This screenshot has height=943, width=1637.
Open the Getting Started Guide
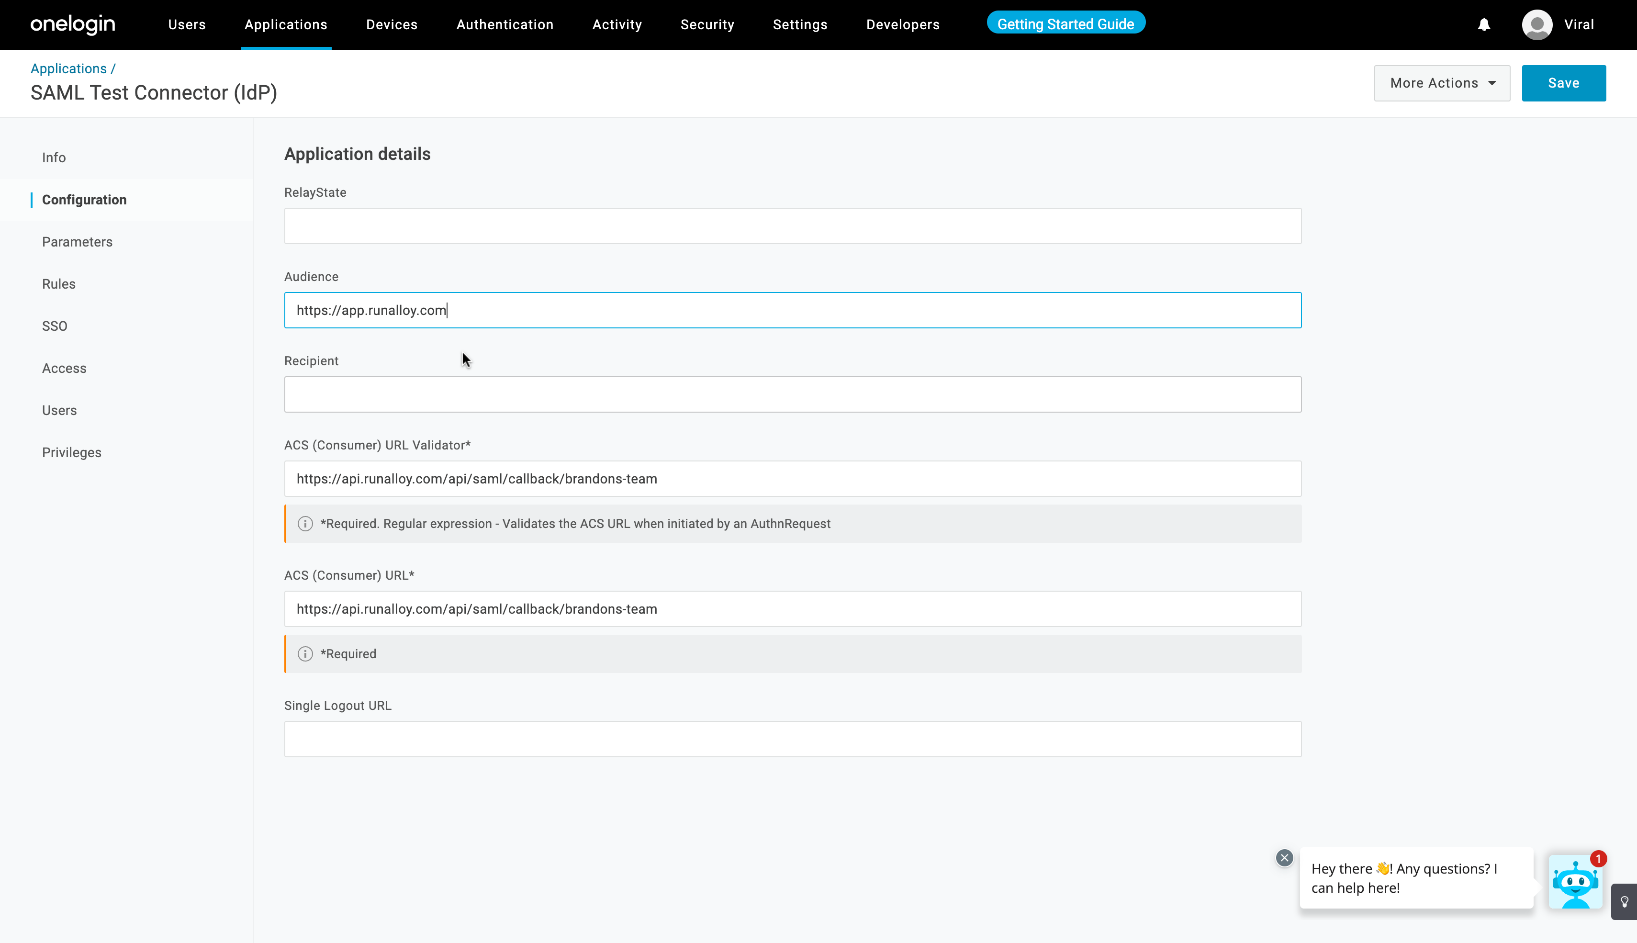pyautogui.click(x=1065, y=24)
